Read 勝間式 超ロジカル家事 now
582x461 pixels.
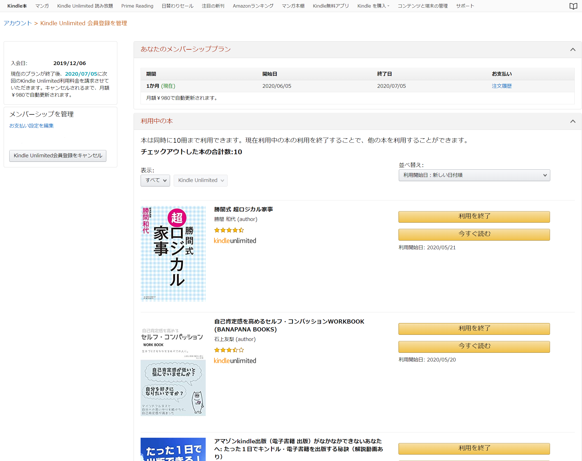474,234
